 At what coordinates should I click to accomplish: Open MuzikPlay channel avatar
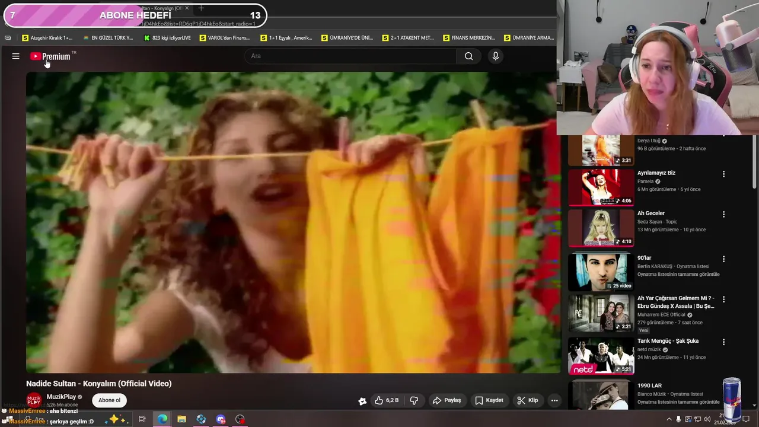click(x=34, y=400)
